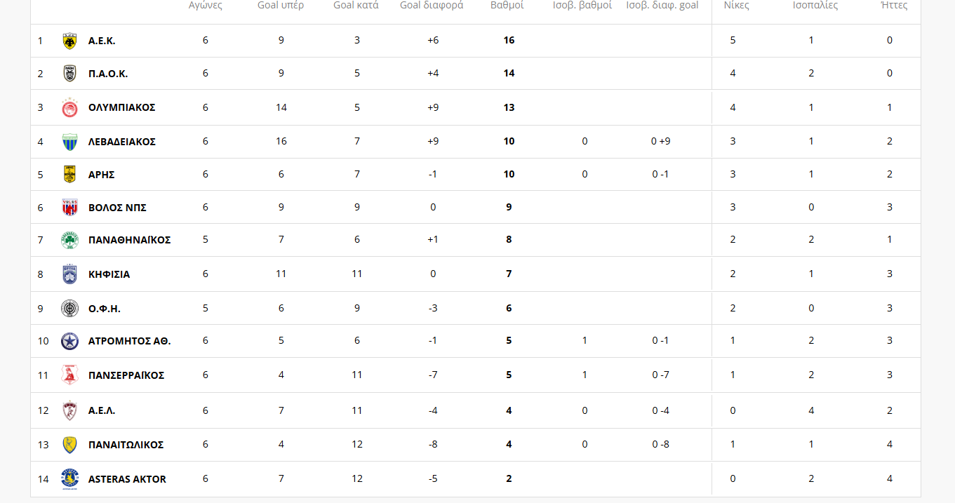Select the Levadiakos green-blue crest
Screen dimensions: 955x503
tap(69, 142)
